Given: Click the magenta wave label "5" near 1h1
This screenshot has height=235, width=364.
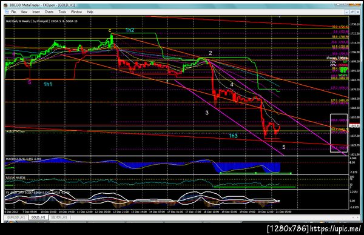Looking at the screenshot, I should pos(30,82).
